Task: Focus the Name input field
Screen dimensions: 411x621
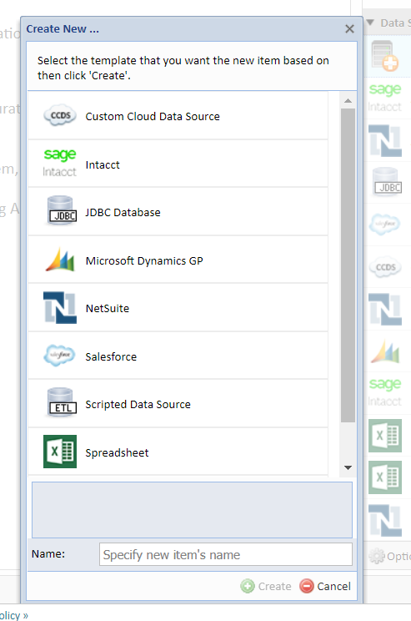Action: (225, 554)
